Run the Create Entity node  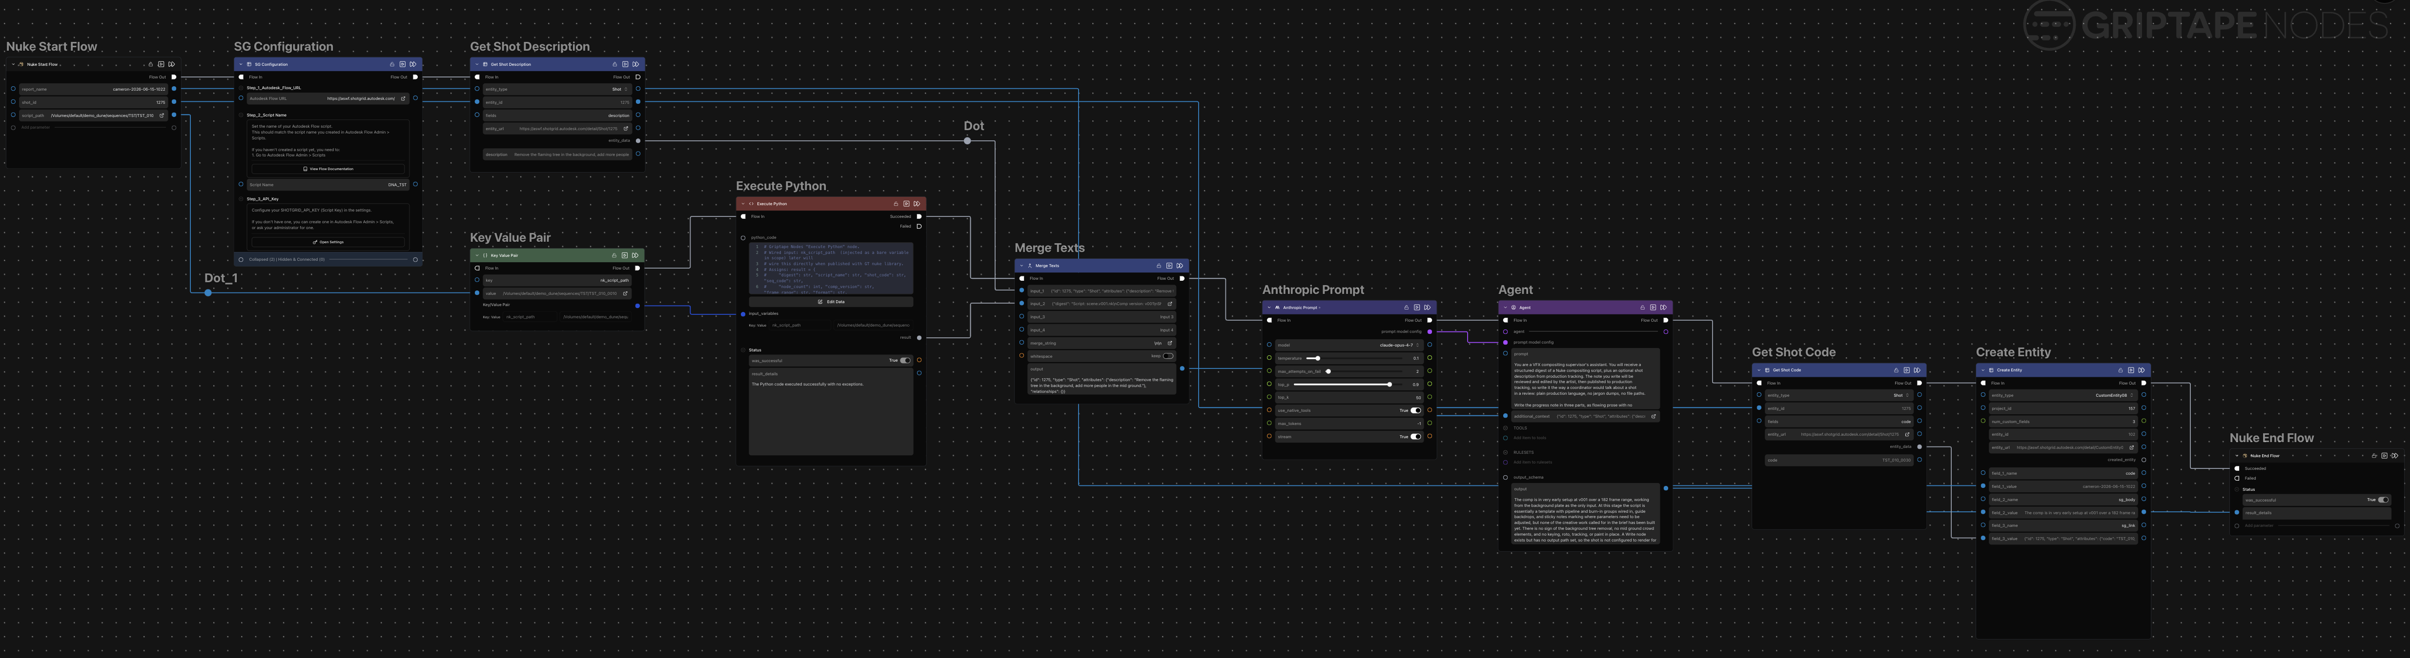2130,370
